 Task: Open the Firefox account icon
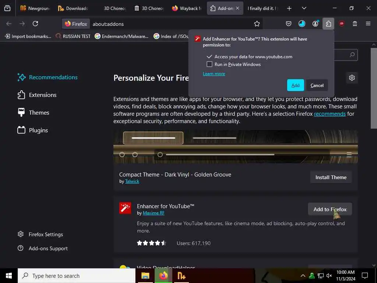[315, 24]
